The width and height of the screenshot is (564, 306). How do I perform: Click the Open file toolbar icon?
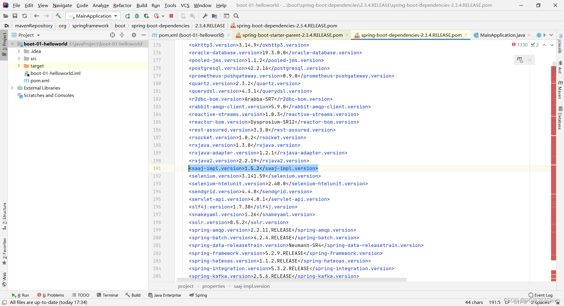6,16
